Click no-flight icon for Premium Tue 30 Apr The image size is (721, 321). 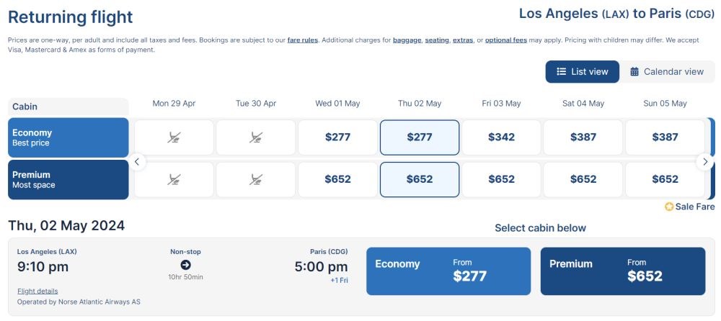tap(256, 179)
